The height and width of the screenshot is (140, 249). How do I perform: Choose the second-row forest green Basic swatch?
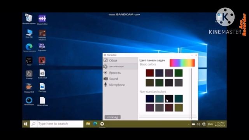159,82
